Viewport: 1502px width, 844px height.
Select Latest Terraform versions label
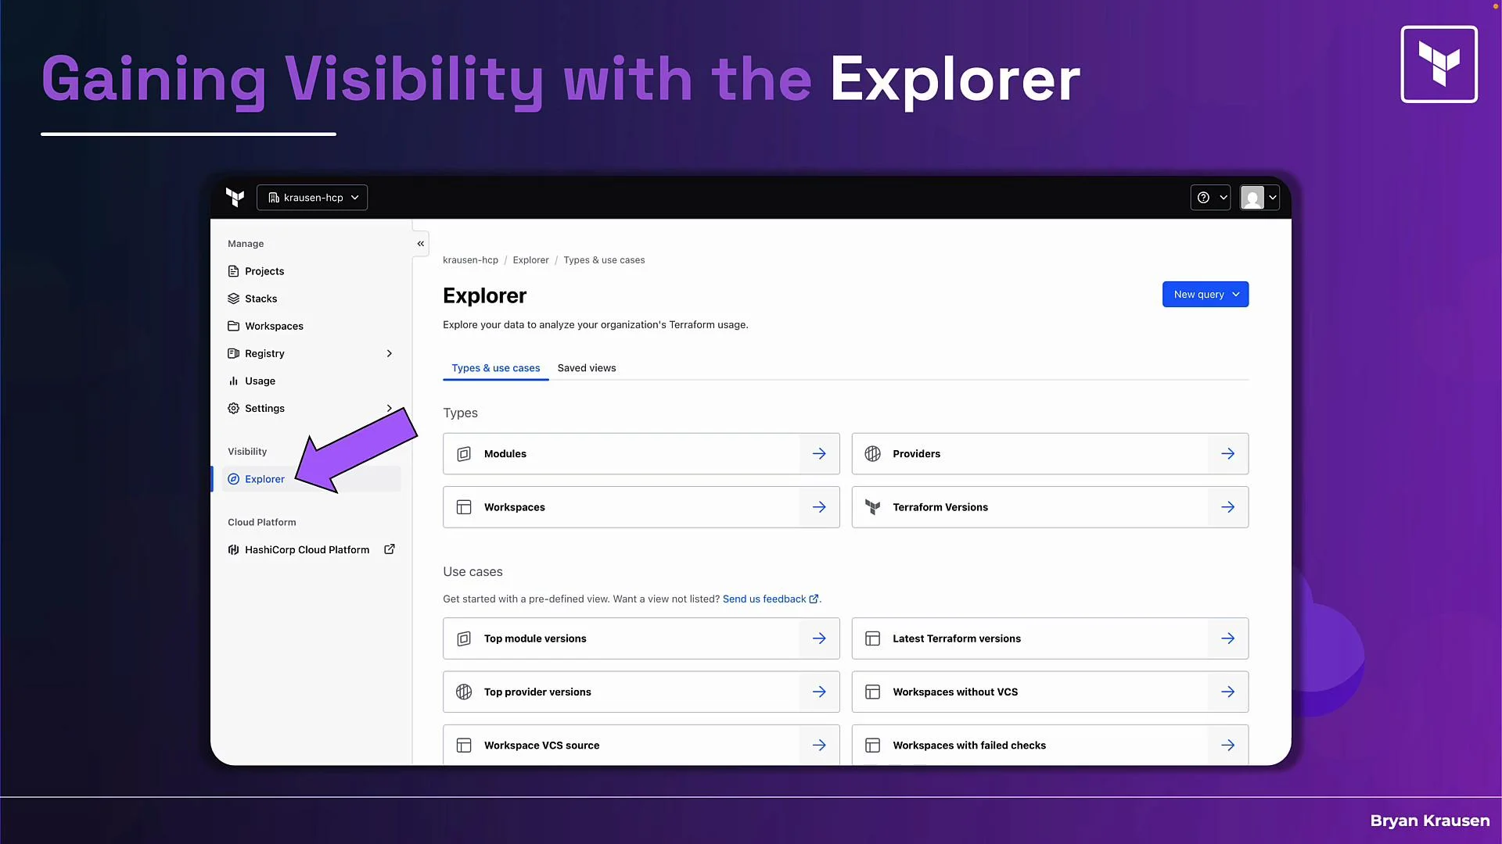pyautogui.click(x=957, y=638)
